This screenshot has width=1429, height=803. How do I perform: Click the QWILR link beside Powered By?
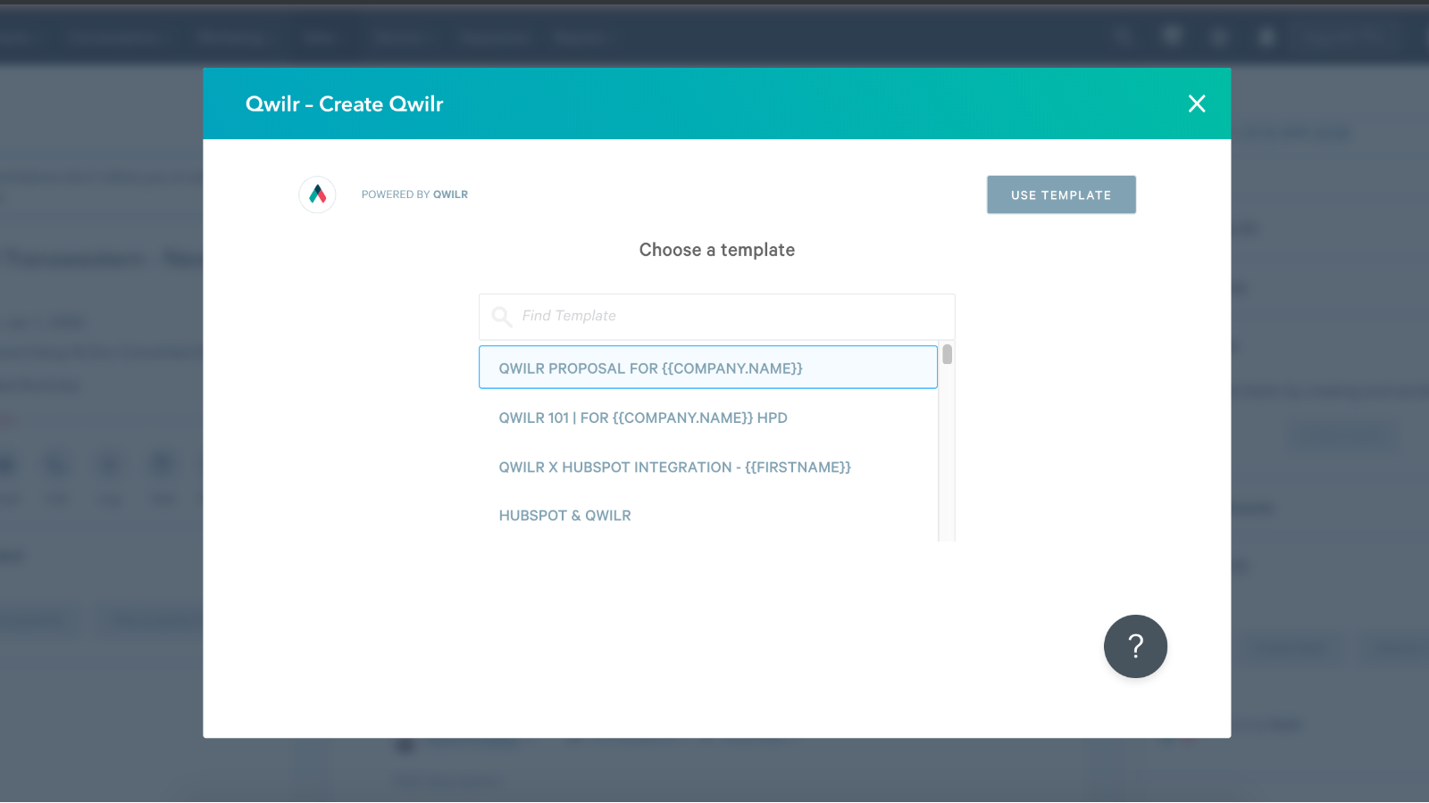pyautogui.click(x=450, y=194)
